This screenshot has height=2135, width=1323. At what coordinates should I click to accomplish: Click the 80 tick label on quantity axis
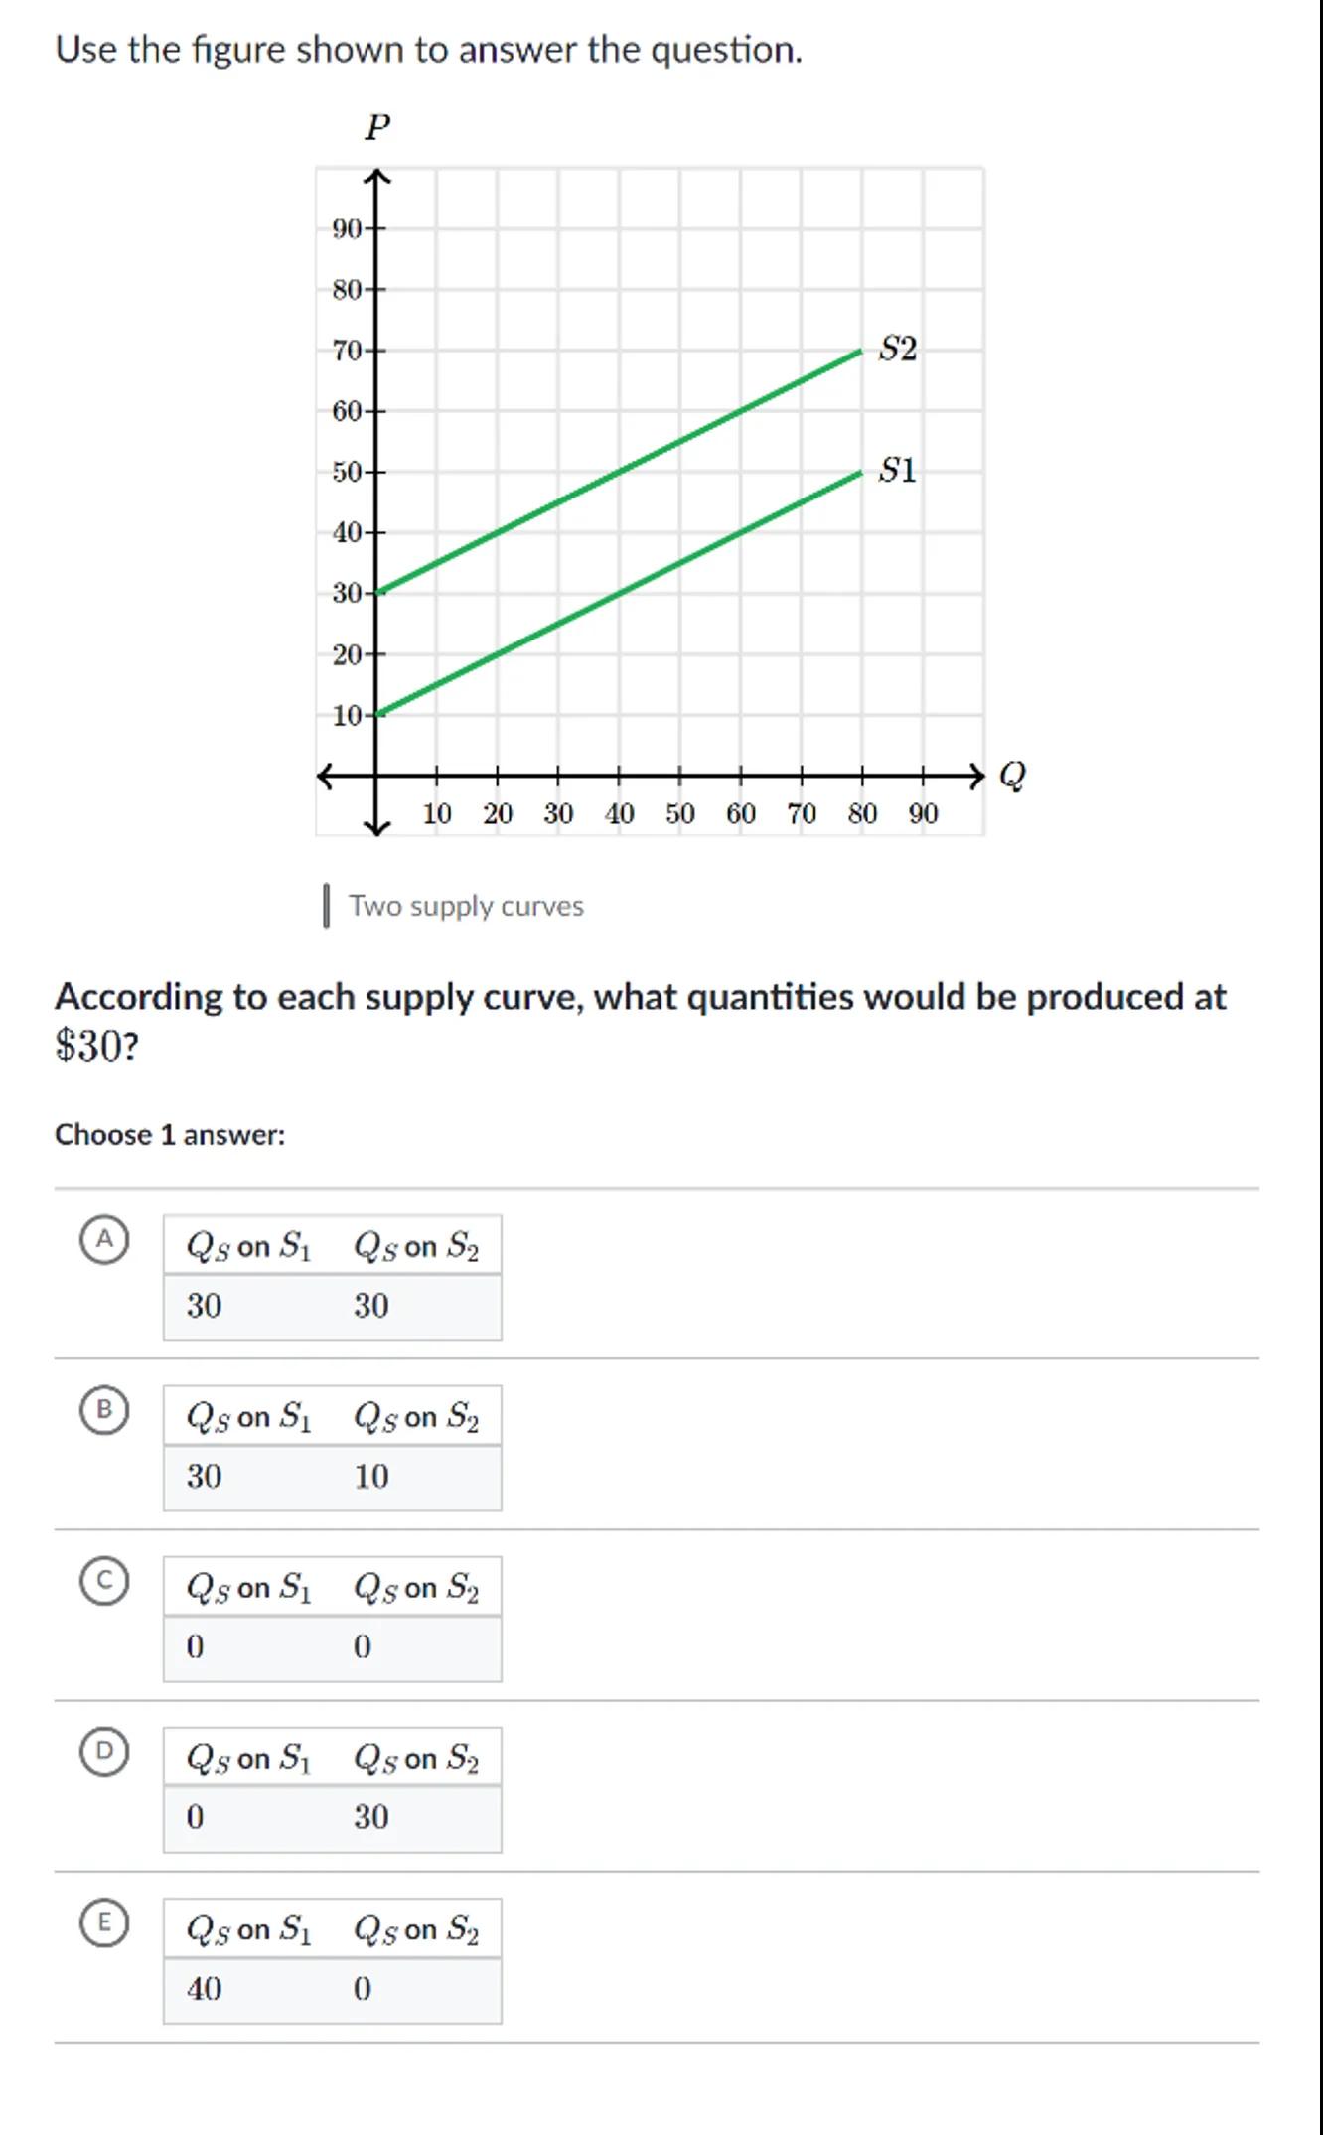pos(862,814)
